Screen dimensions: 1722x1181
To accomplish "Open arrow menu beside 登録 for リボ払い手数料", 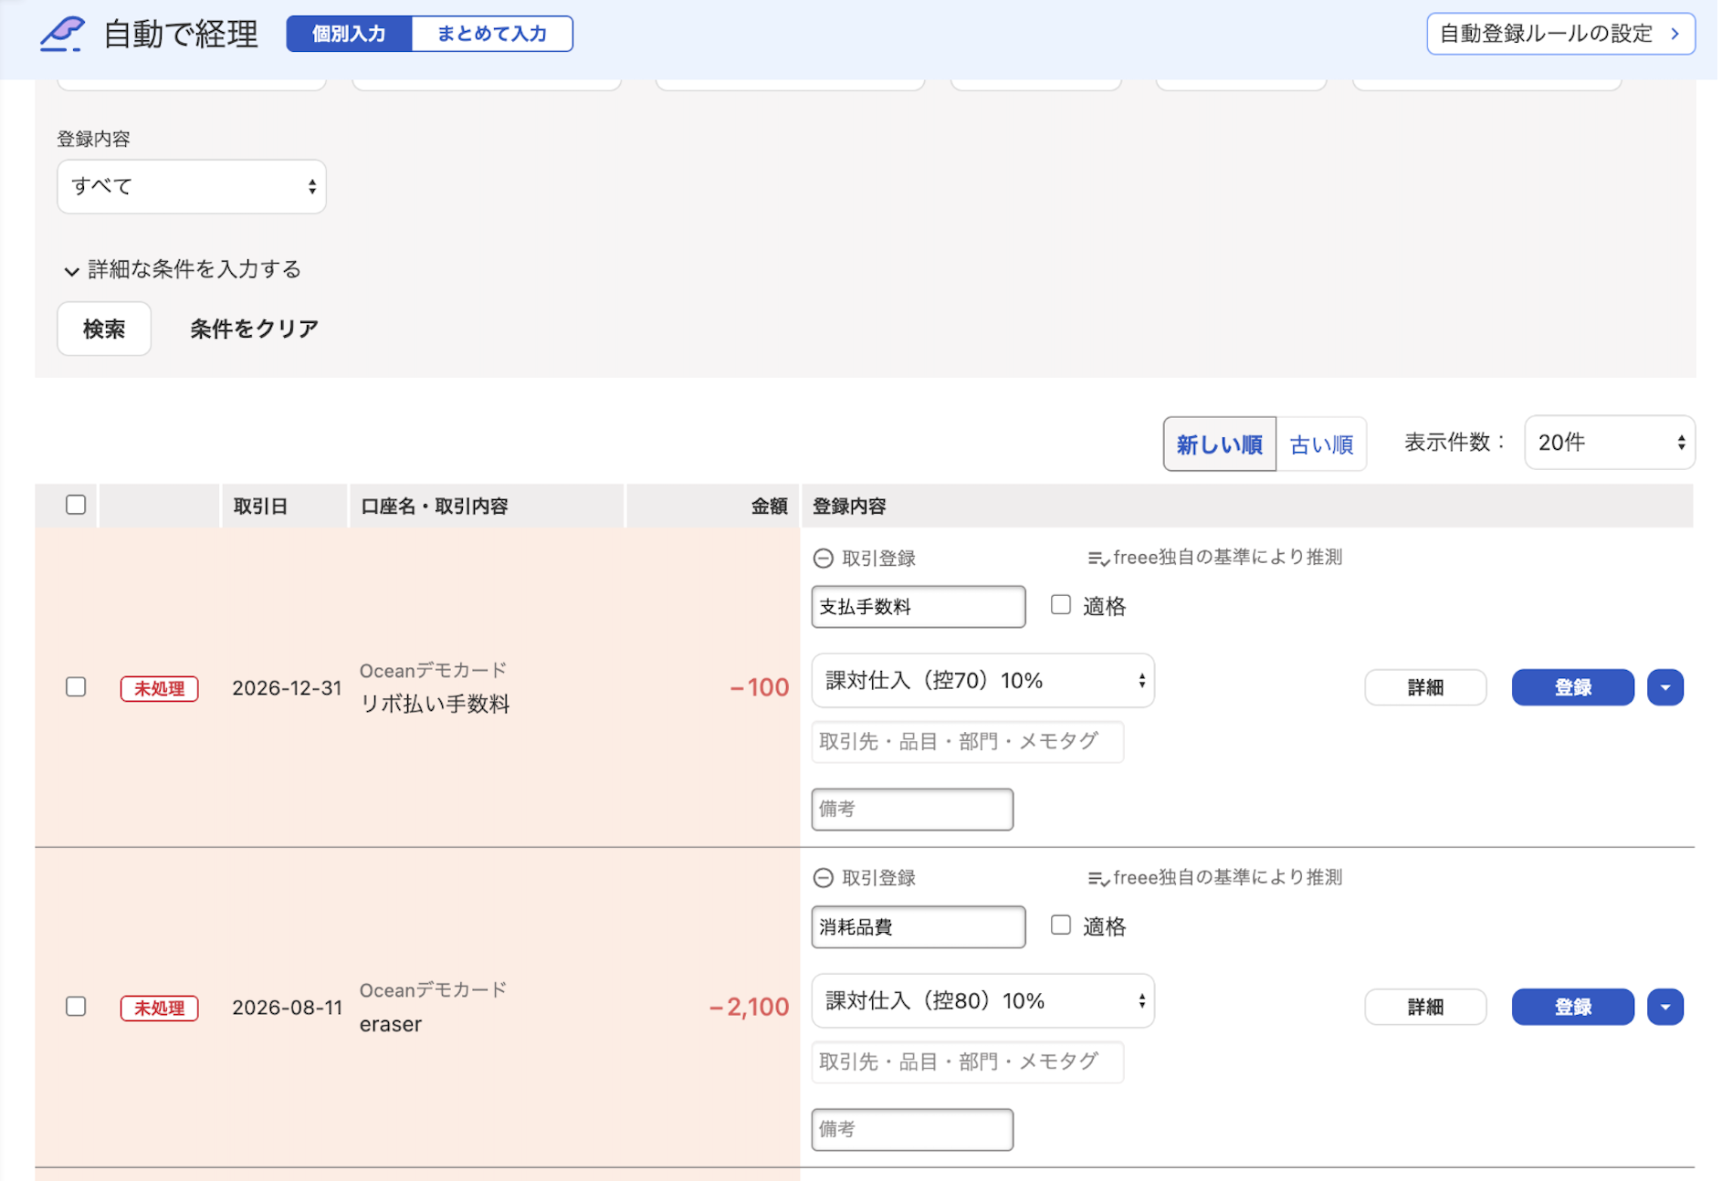I will pos(1665,687).
